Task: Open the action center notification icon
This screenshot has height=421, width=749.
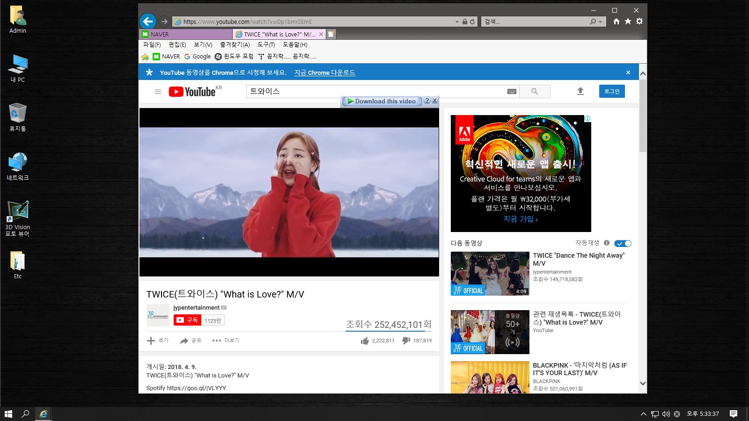Action: click(734, 414)
